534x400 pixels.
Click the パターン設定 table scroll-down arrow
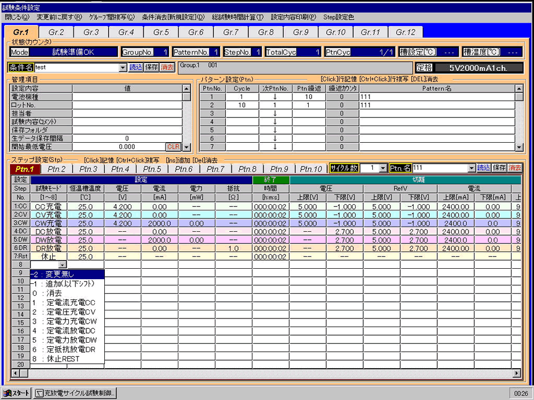pyautogui.click(x=519, y=147)
